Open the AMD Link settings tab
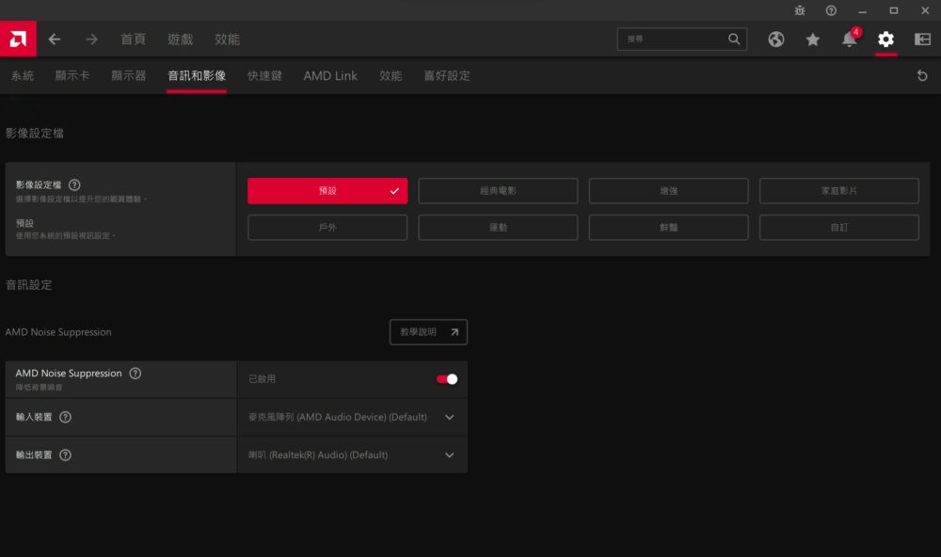The height and width of the screenshot is (557, 941). (x=330, y=75)
